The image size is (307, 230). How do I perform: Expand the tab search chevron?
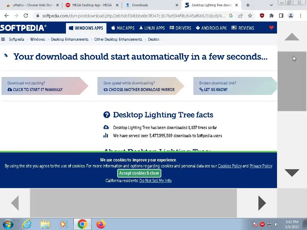coord(271,5)
